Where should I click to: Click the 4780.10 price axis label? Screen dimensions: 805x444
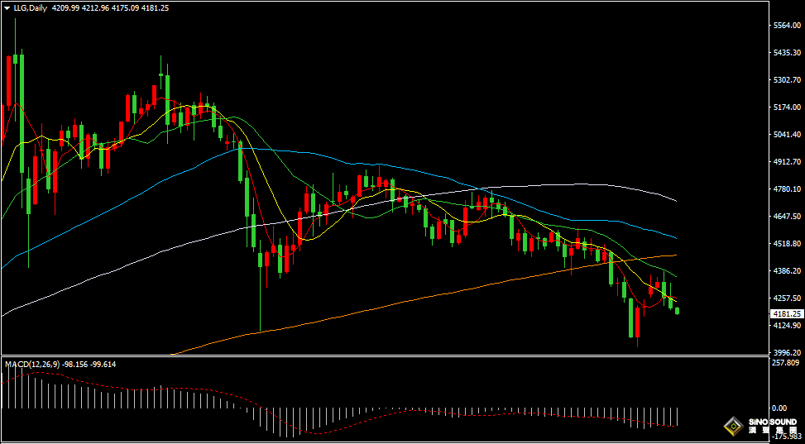point(787,189)
